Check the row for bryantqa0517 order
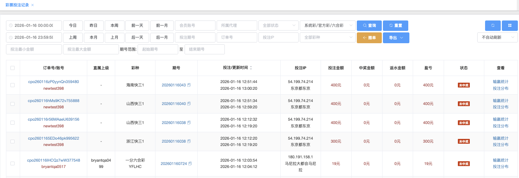The height and width of the screenshot is (178, 519). pyautogui.click(x=13, y=163)
